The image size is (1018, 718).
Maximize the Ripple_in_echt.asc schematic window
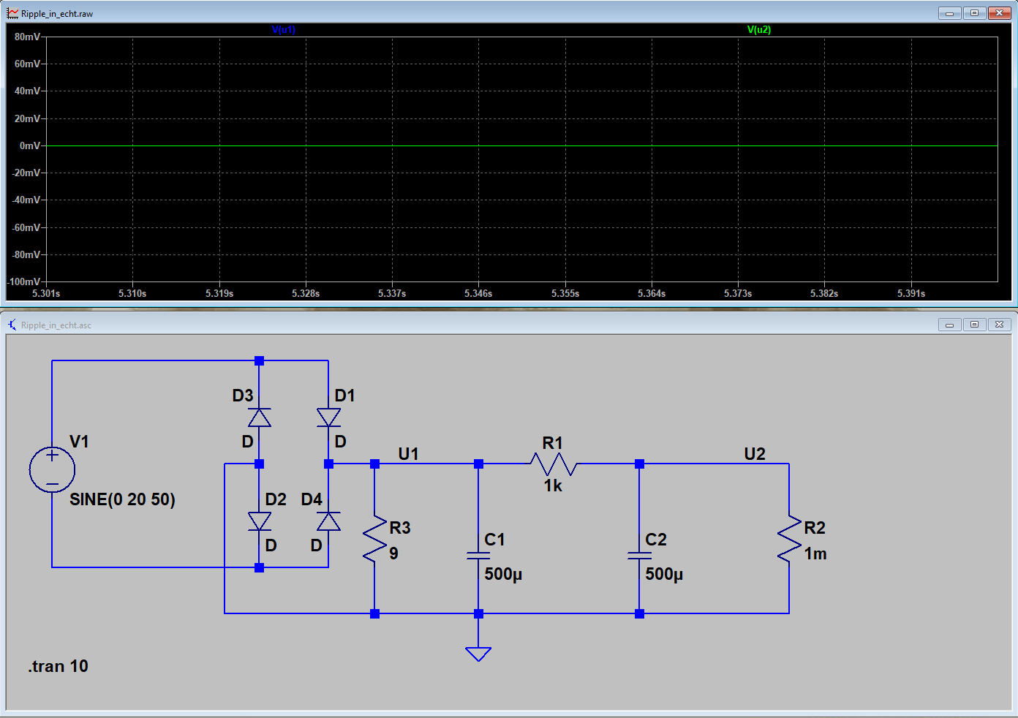coord(974,325)
